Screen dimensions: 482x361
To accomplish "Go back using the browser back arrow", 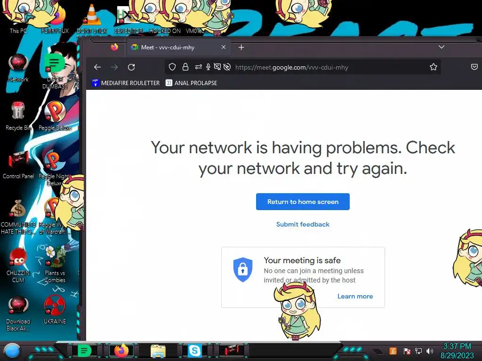I will coord(97,67).
